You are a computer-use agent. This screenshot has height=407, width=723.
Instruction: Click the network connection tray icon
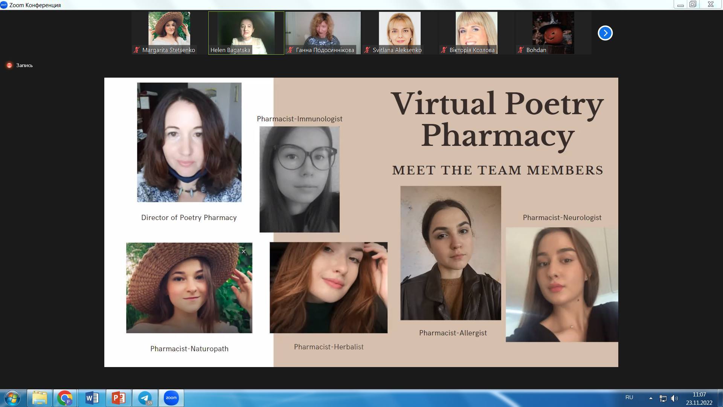(663, 398)
